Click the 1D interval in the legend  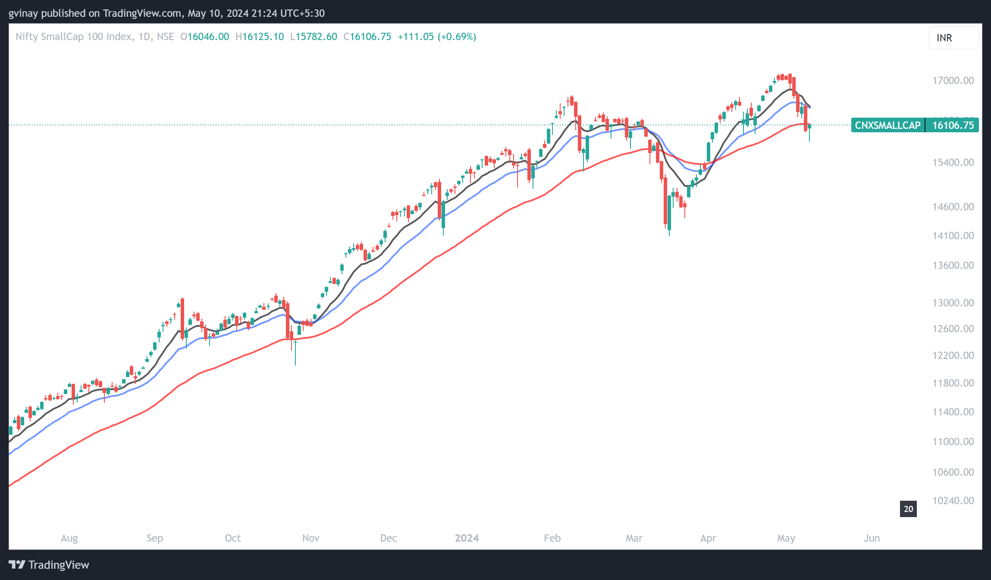[144, 37]
